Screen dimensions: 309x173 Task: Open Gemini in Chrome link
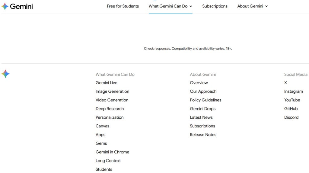(x=112, y=152)
